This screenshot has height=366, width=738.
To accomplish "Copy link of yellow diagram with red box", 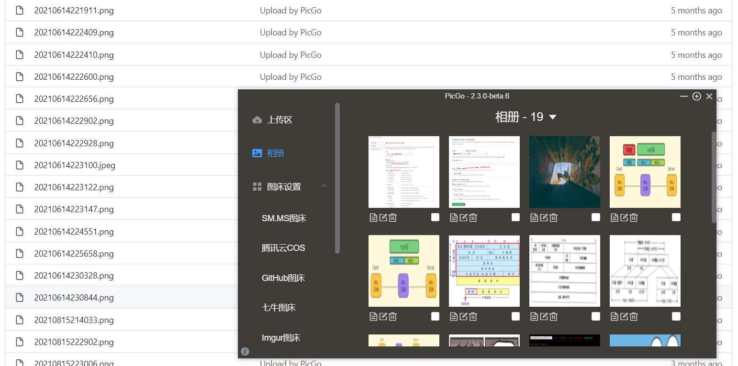I will (x=615, y=218).
